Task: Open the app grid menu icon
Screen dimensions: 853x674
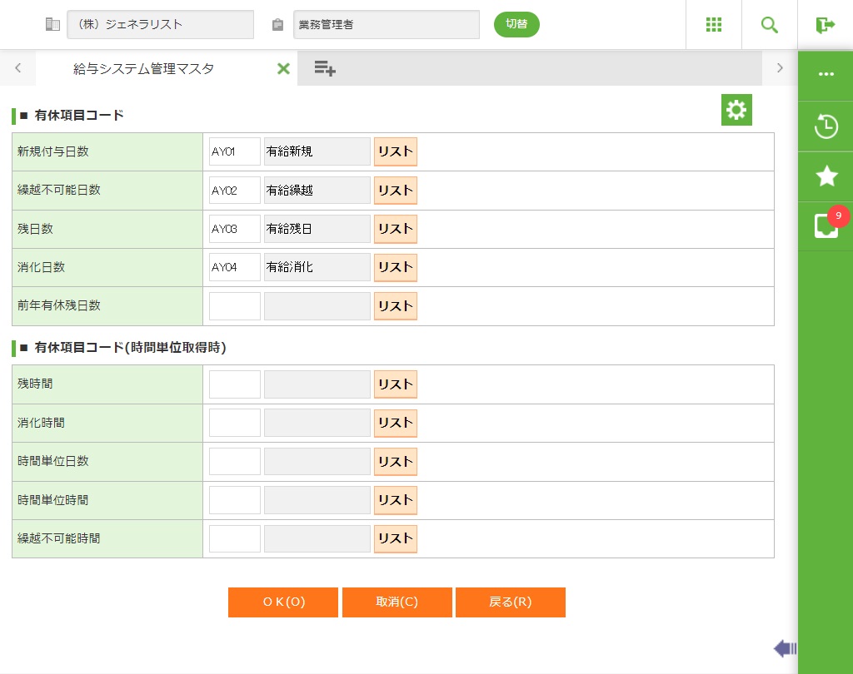Action: 713,25
